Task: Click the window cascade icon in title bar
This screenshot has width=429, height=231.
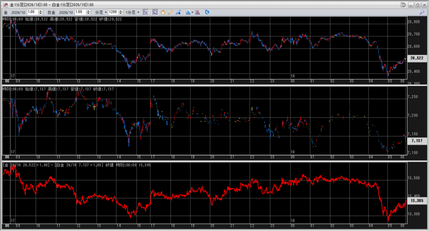Action: coord(403,4)
